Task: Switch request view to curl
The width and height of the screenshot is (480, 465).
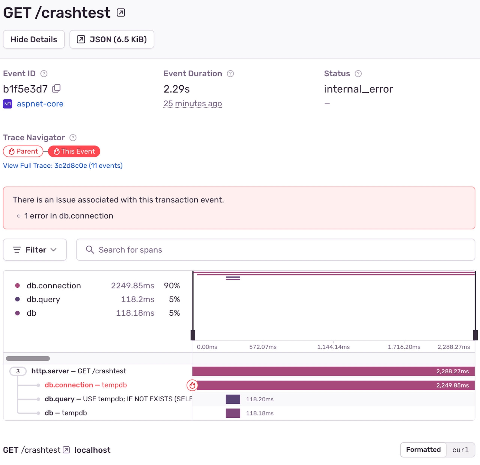Action: tap(460, 450)
